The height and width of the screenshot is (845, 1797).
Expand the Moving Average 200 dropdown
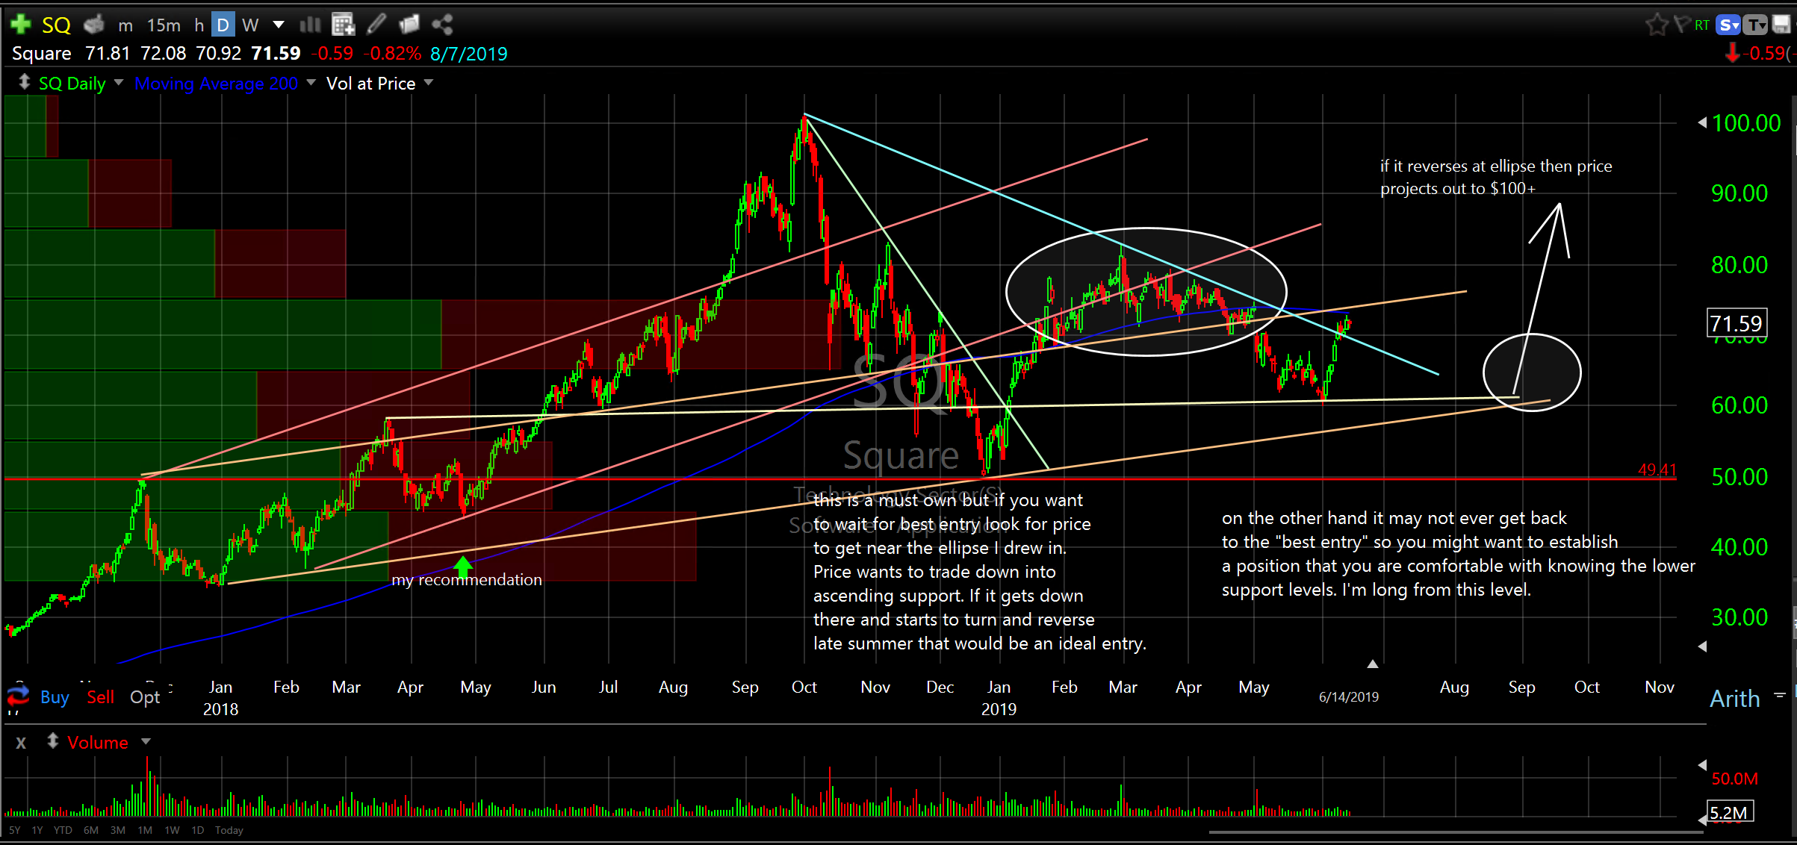point(311,83)
